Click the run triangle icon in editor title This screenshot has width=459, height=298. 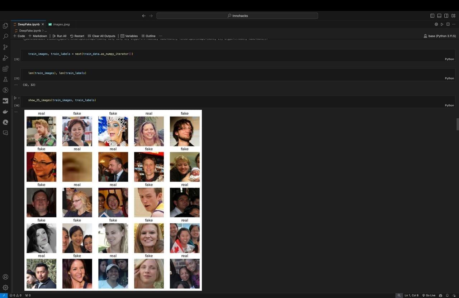[x=442, y=24]
